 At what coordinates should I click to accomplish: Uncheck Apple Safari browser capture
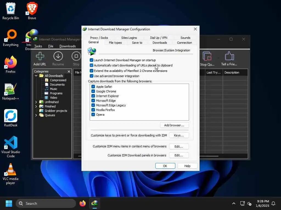93,87
